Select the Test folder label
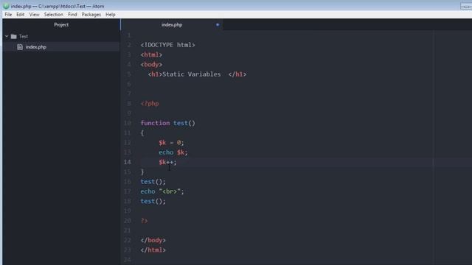The image size is (472, 265). (24, 36)
